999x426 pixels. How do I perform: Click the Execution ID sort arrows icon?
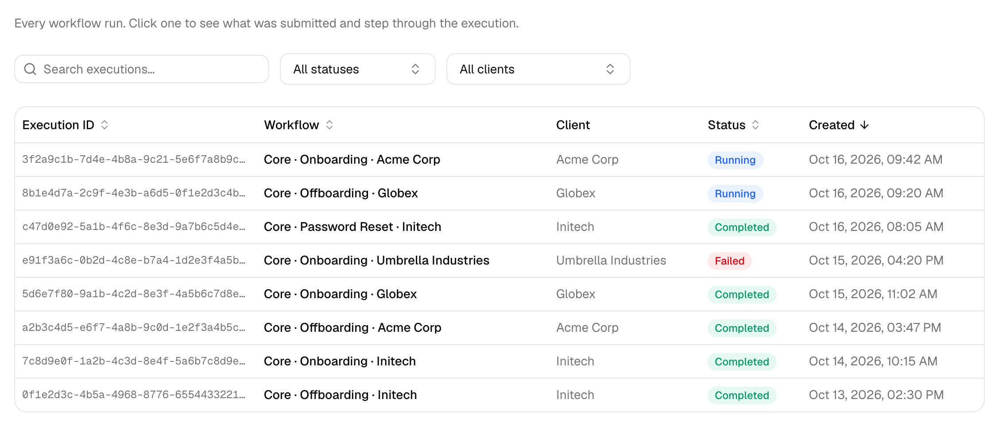pos(105,125)
